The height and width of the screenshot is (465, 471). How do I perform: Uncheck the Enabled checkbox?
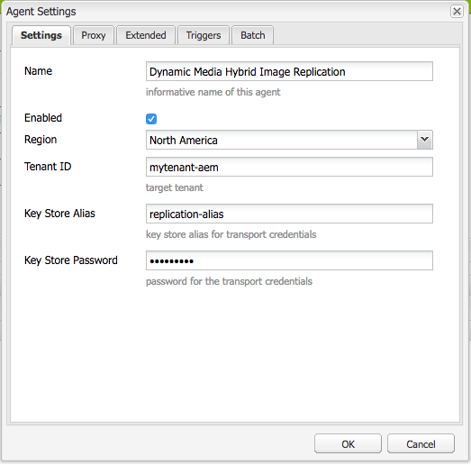point(151,119)
